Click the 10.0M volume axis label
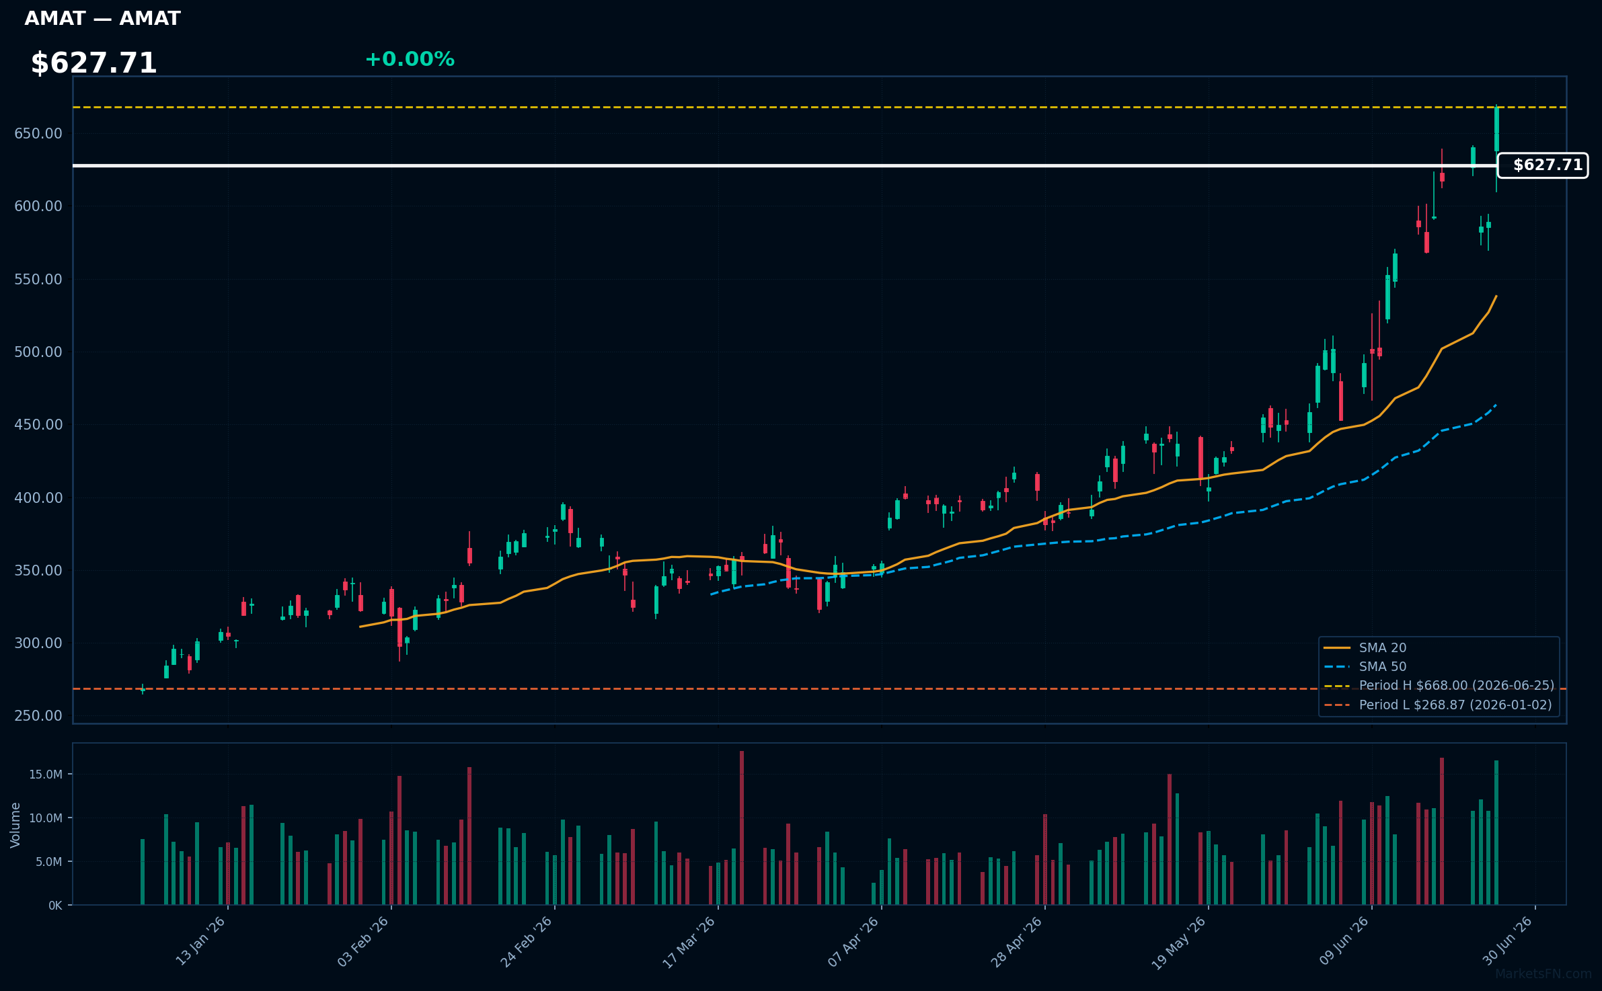 [x=46, y=819]
